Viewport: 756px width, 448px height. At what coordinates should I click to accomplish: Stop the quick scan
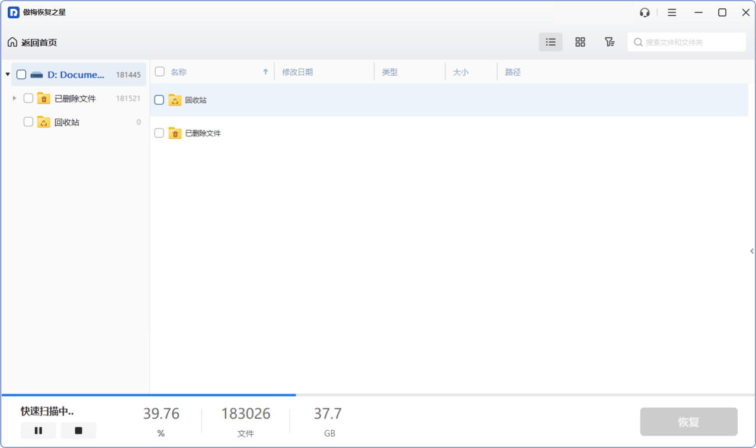click(x=78, y=431)
